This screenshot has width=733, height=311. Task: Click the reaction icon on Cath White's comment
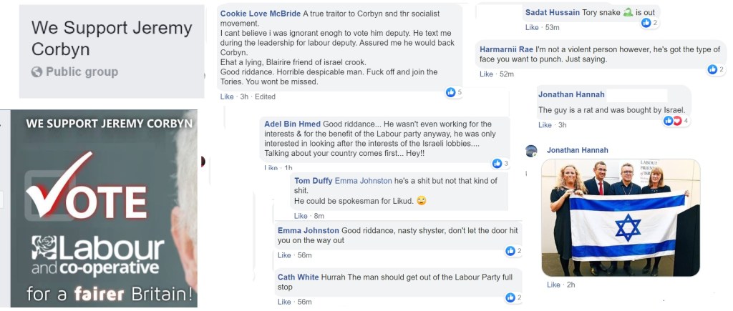pos(510,297)
